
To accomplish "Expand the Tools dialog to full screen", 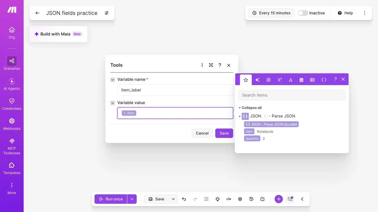I will (211, 65).
